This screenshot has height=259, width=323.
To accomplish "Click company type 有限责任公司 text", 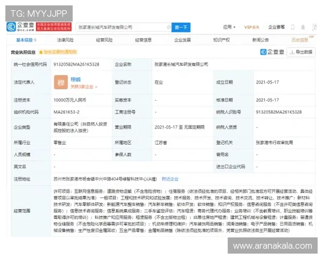I will (80, 127).
